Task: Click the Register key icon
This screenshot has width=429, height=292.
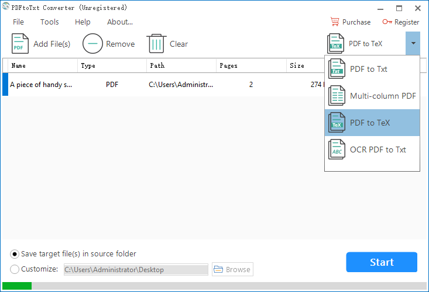Action: coord(387,22)
